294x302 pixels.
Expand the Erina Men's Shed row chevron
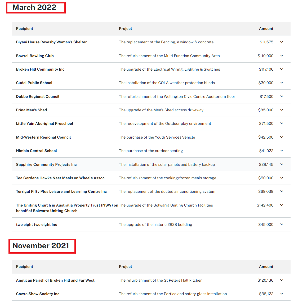click(x=282, y=110)
